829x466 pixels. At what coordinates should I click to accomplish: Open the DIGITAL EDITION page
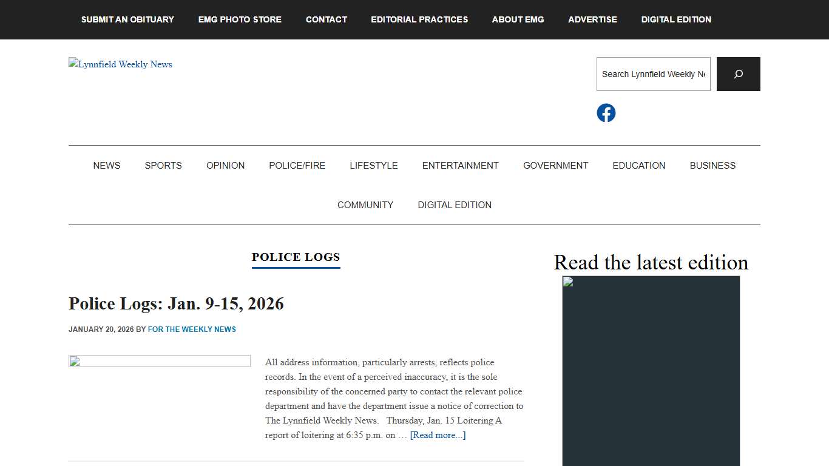[x=675, y=19]
